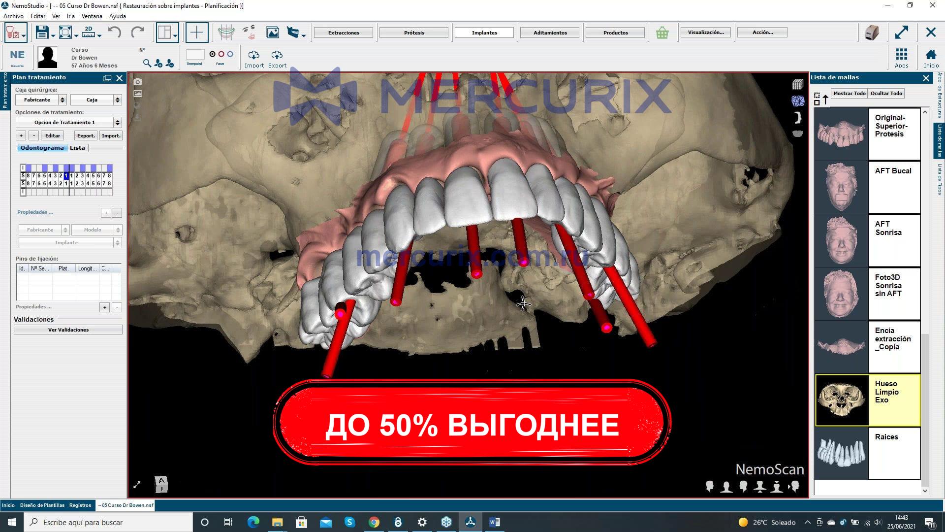This screenshot has height=532, width=945.
Task: Open the Editar menu
Action: click(38, 16)
